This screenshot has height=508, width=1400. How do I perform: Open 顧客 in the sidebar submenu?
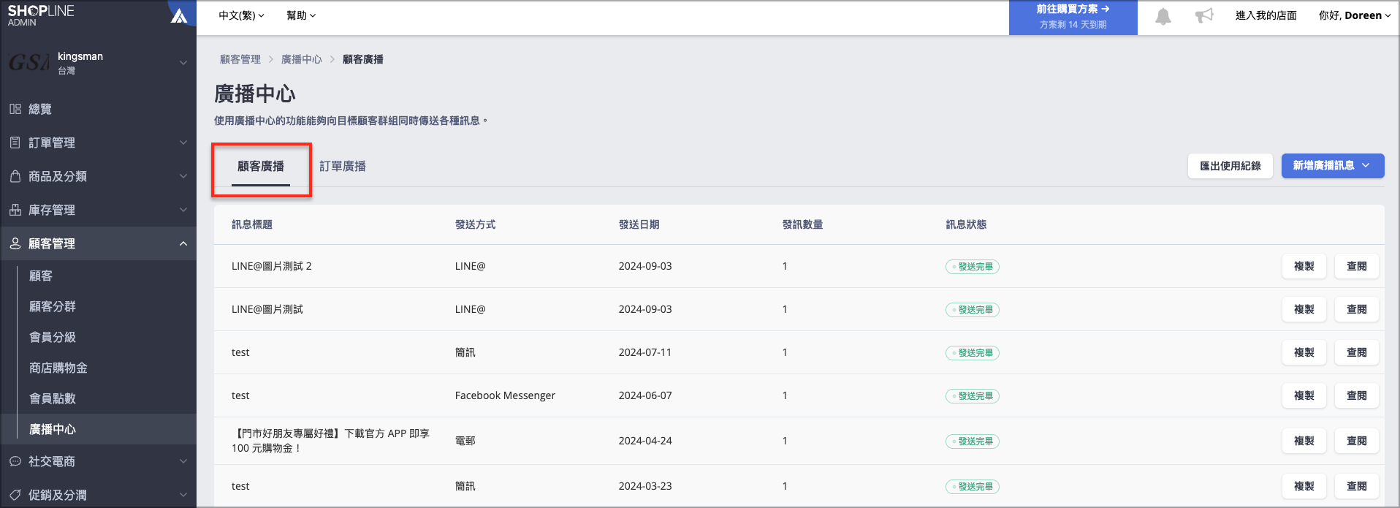tap(41, 276)
